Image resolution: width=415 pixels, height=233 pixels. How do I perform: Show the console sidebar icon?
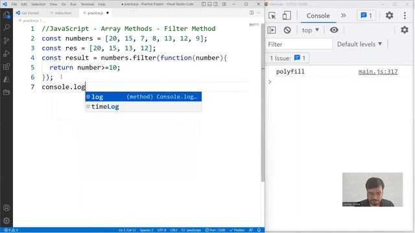272,30
